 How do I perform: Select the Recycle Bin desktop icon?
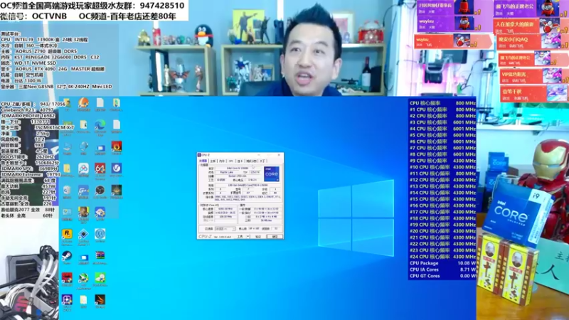[x=67, y=190]
